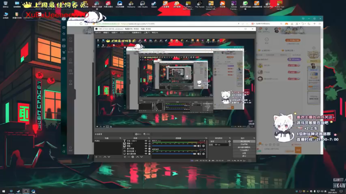Click plus icon at browser sidebar bottom
Screen dimensions: 346x194
point(64,145)
